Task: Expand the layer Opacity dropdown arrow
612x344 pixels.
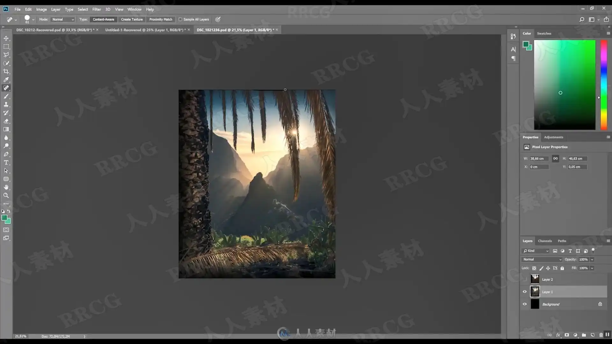Action: coord(592,260)
